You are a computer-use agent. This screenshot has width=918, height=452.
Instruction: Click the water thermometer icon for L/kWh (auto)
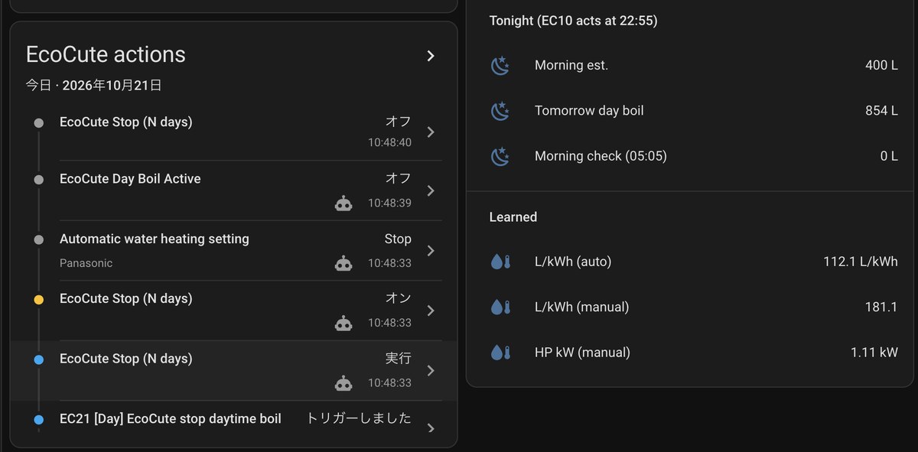click(x=500, y=262)
